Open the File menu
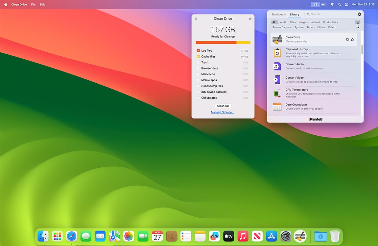 tap(33, 4)
